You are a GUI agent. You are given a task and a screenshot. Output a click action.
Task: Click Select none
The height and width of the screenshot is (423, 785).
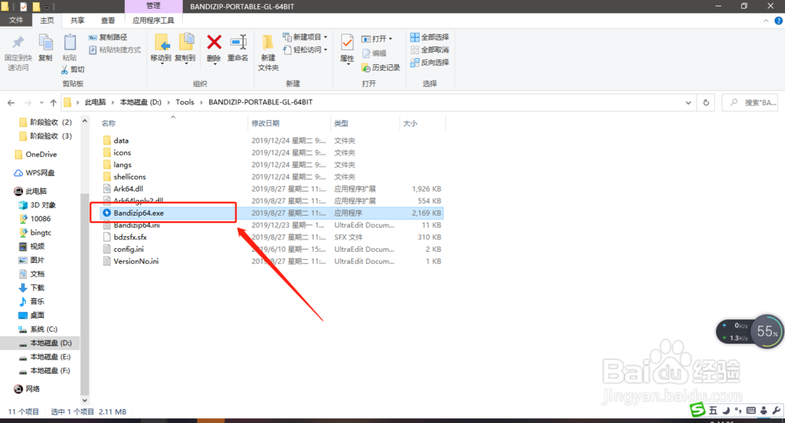tap(429, 49)
